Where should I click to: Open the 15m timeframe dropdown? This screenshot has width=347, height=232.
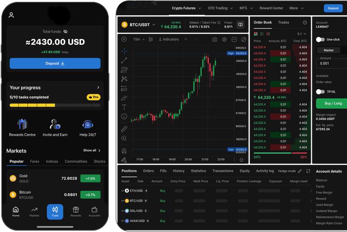tap(139, 39)
